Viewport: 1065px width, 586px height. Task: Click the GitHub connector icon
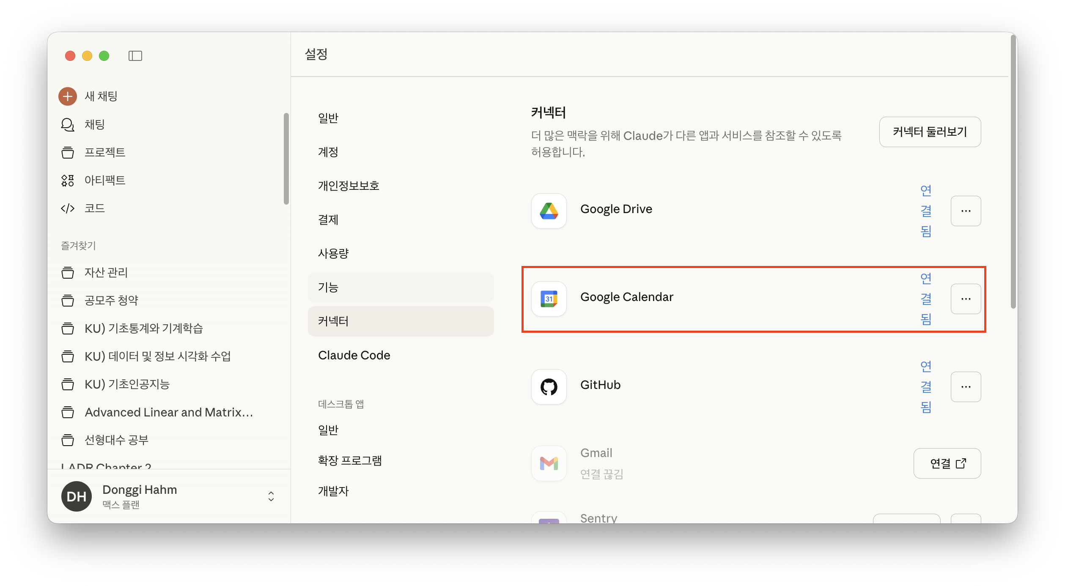[549, 387]
